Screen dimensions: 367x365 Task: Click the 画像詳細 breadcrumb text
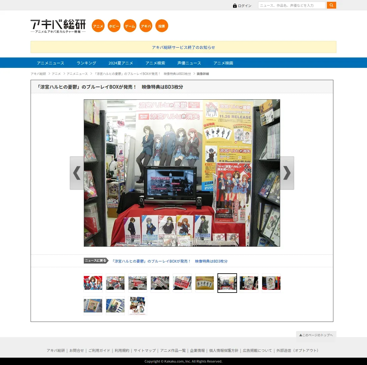click(x=203, y=74)
